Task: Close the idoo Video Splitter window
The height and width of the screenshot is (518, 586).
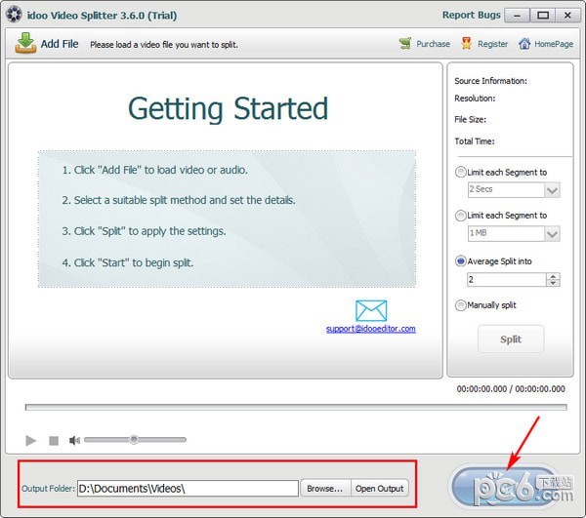Action: (567, 16)
